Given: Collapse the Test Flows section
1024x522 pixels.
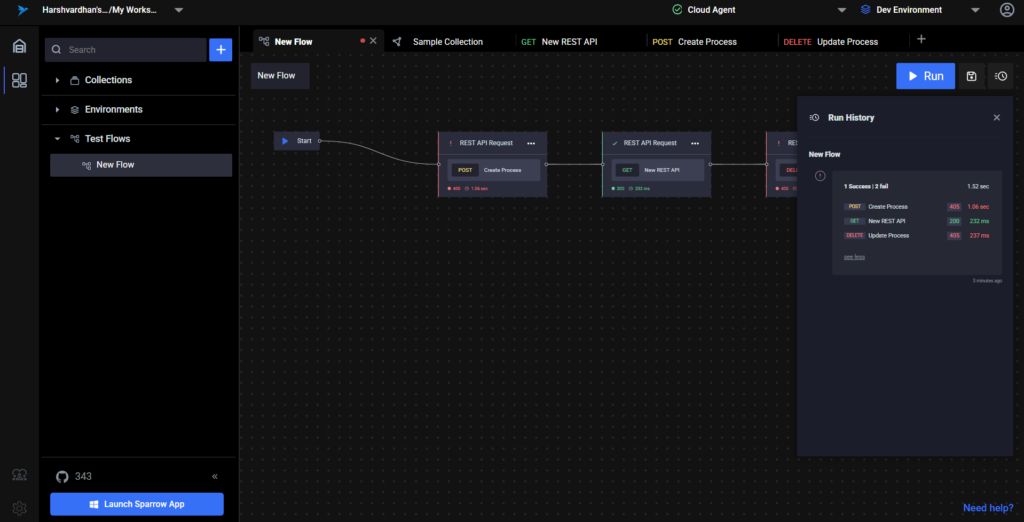Looking at the screenshot, I should (57, 139).
